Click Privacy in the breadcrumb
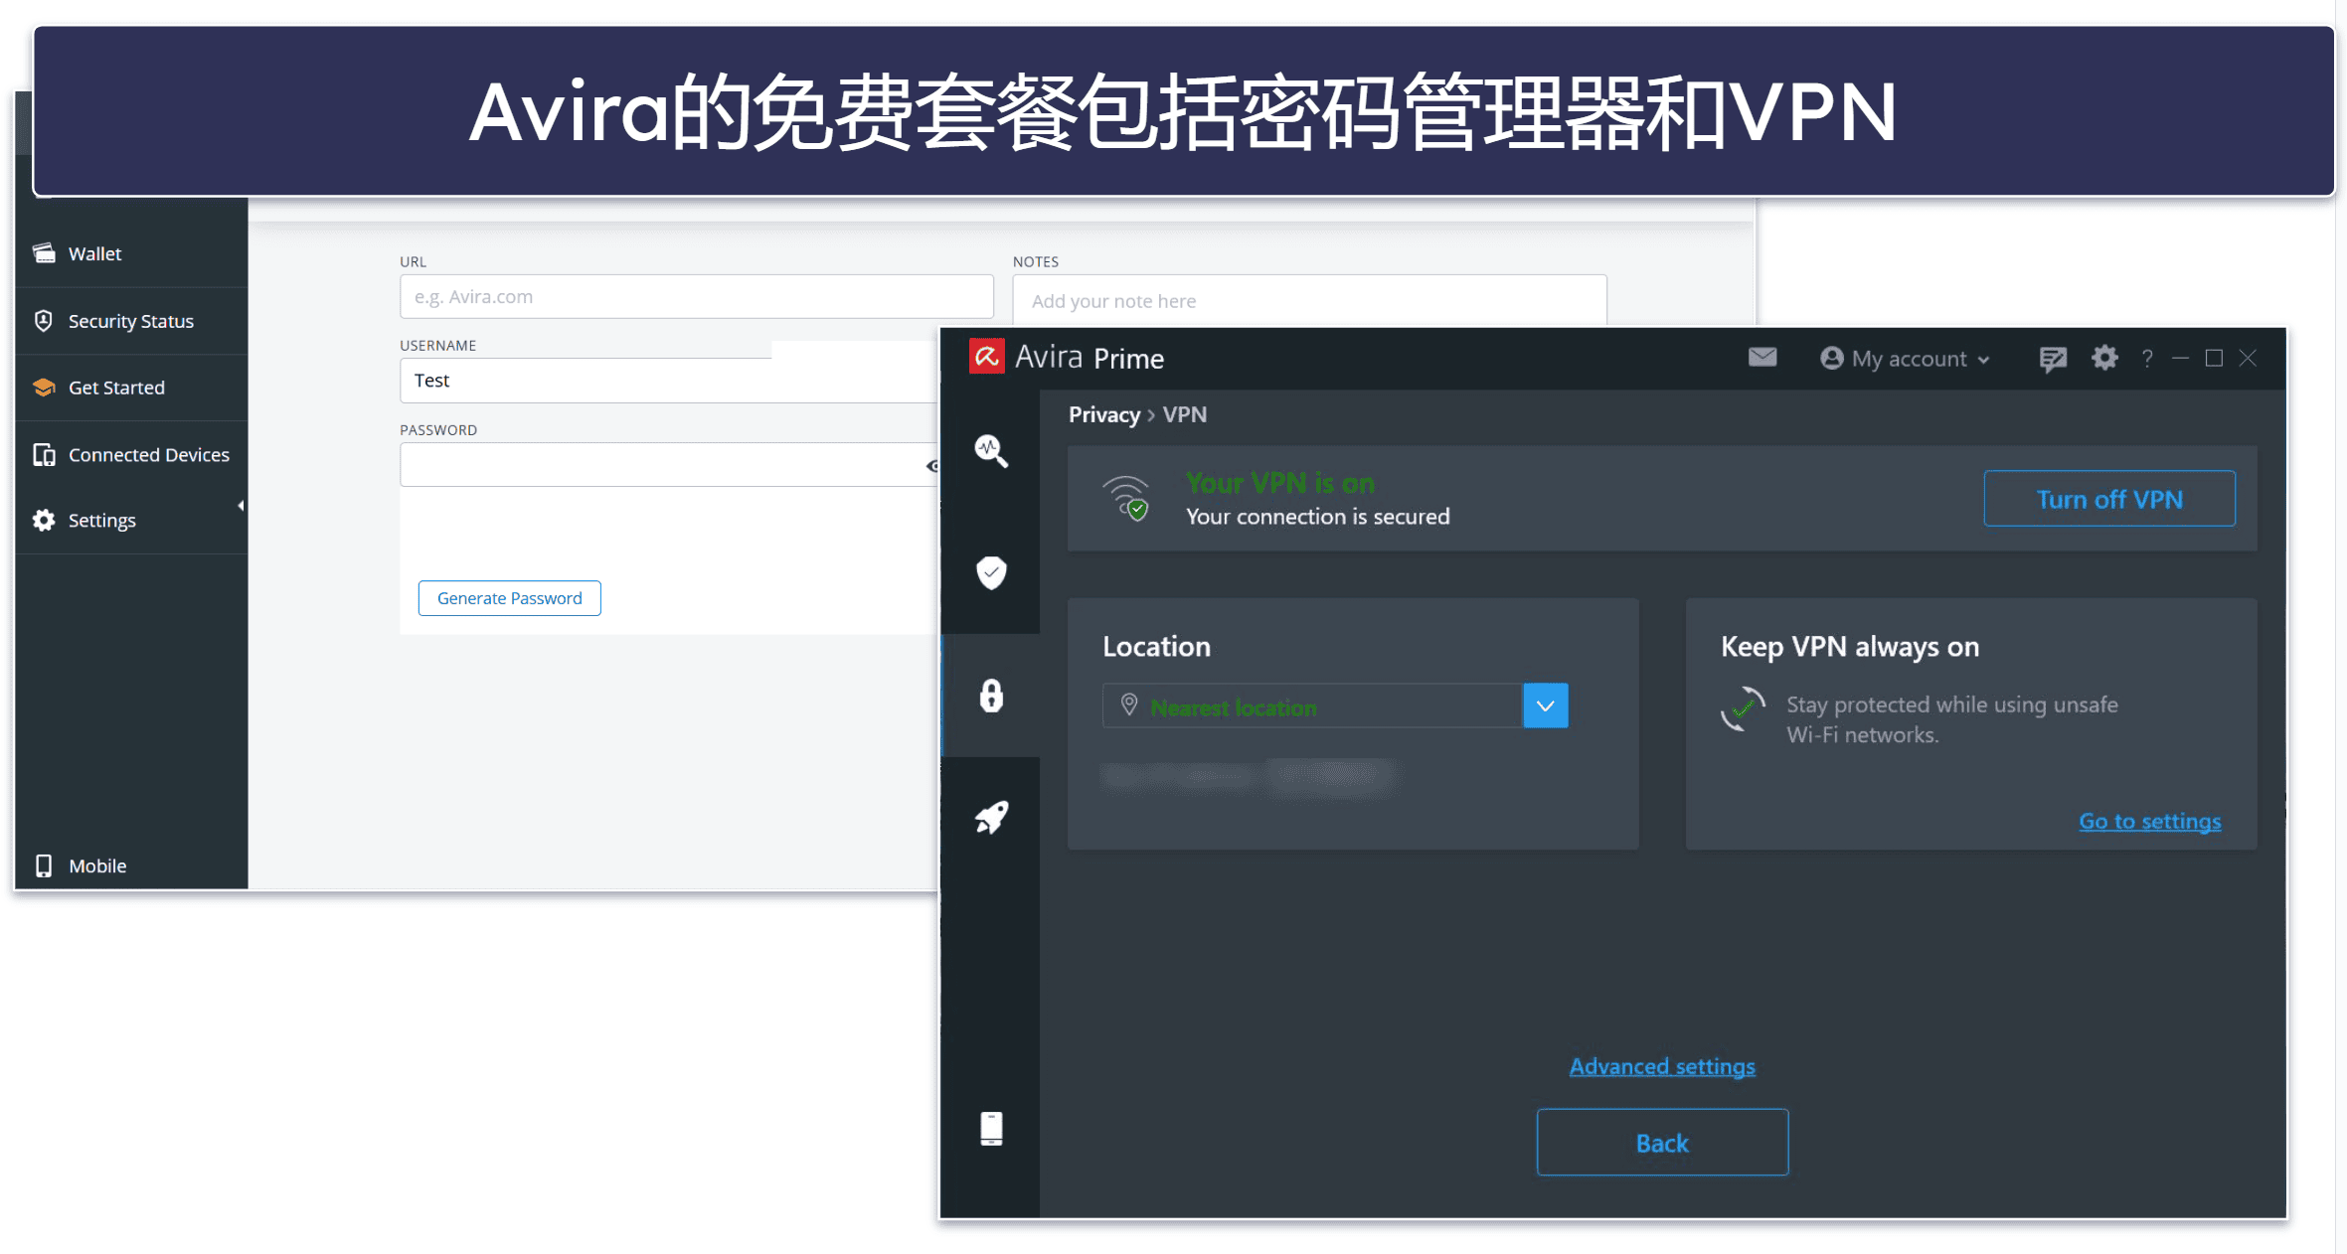 [1103, 415]
